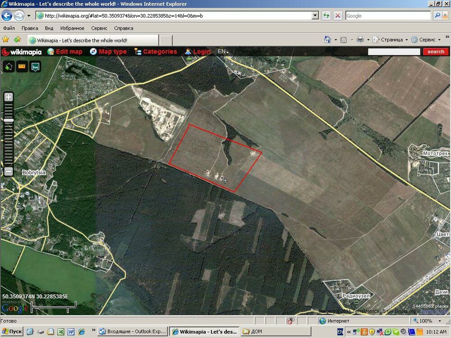
Task: Click the Login link
Action: [198, 51]
